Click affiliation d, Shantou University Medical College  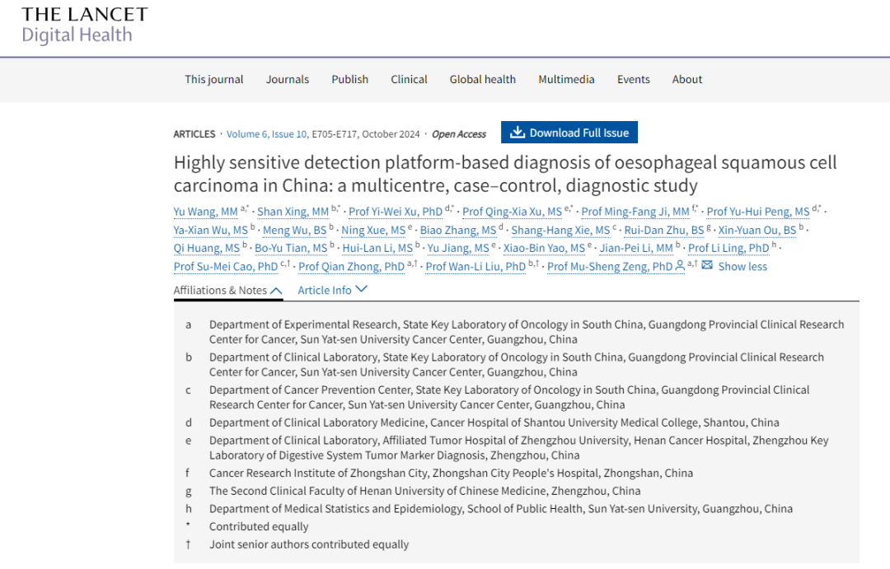click(494, 422)
